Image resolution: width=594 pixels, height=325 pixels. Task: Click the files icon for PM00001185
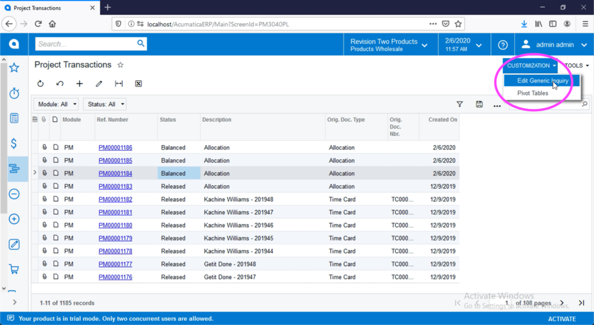44,160
